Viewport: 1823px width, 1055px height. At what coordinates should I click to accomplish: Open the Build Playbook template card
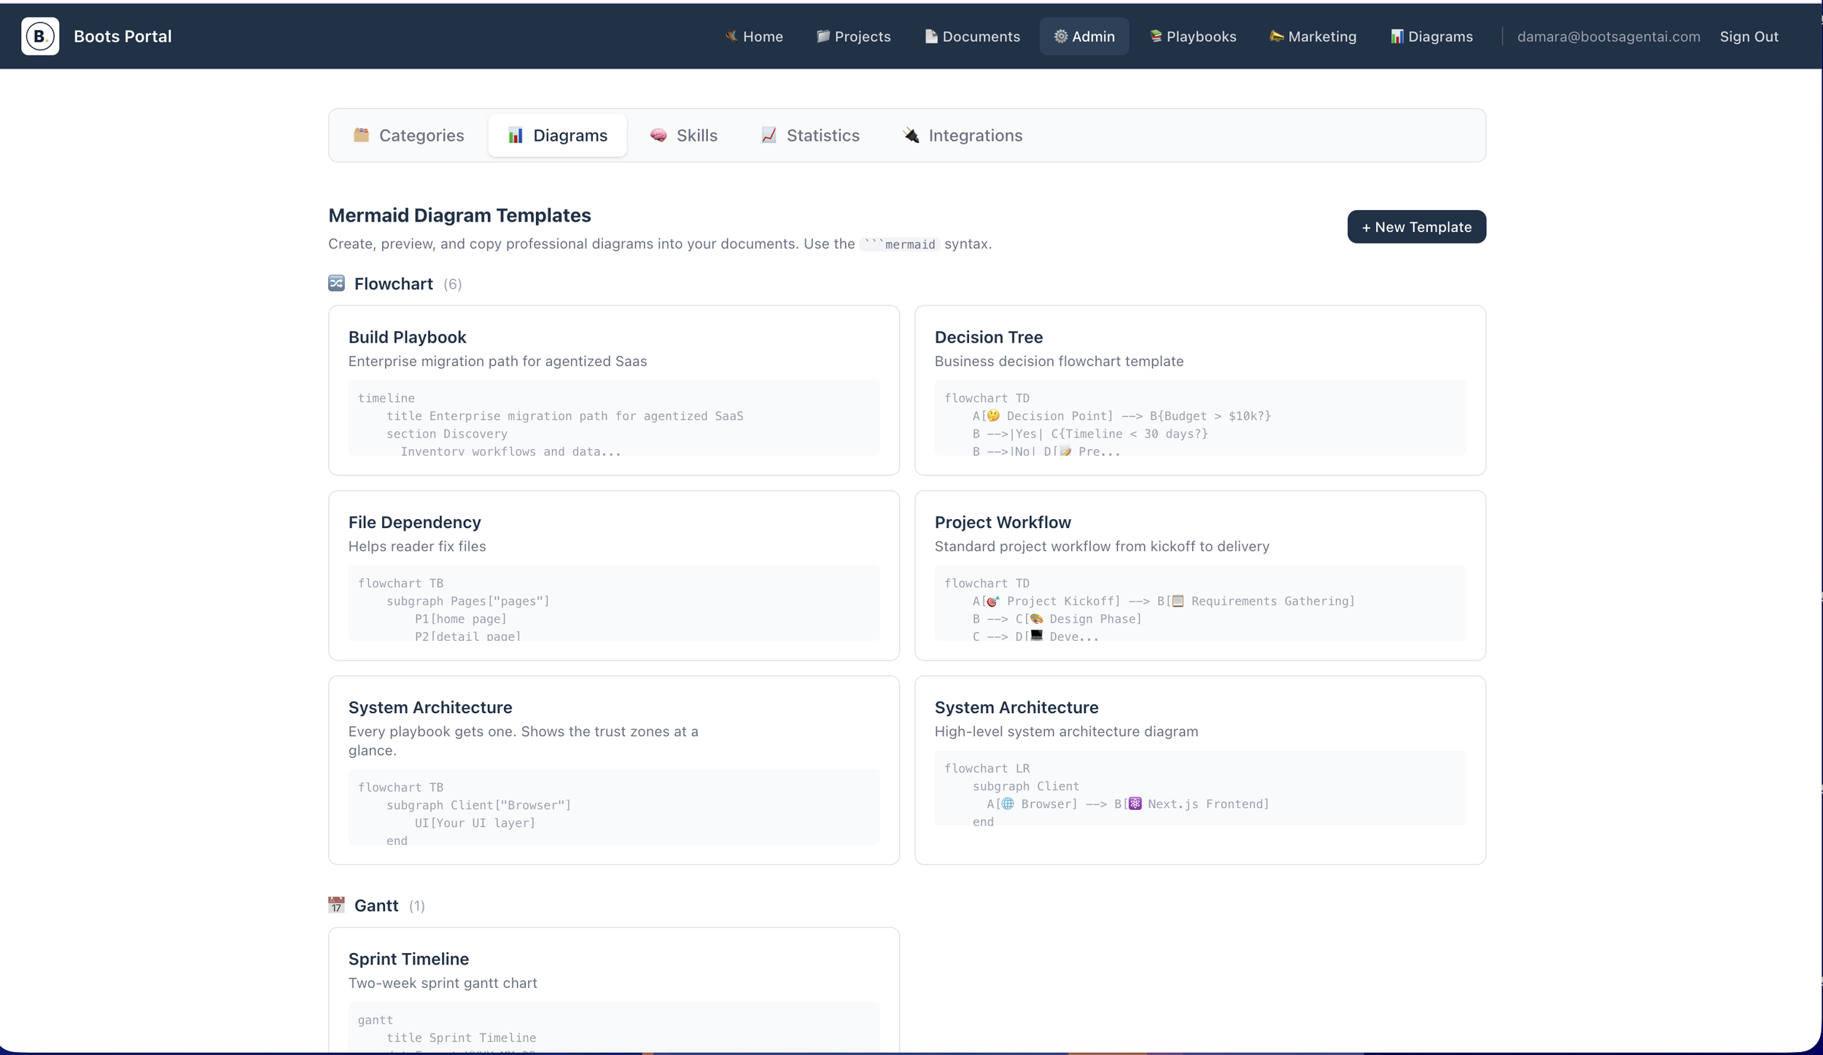(x=614, y=390)
